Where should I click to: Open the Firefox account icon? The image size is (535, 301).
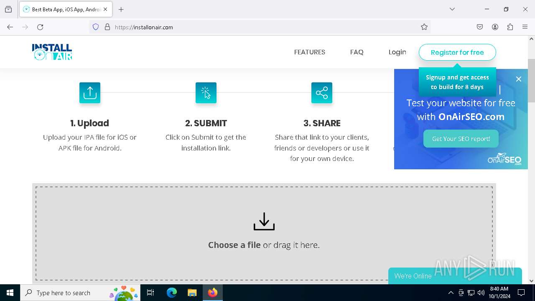coord(495,27)
